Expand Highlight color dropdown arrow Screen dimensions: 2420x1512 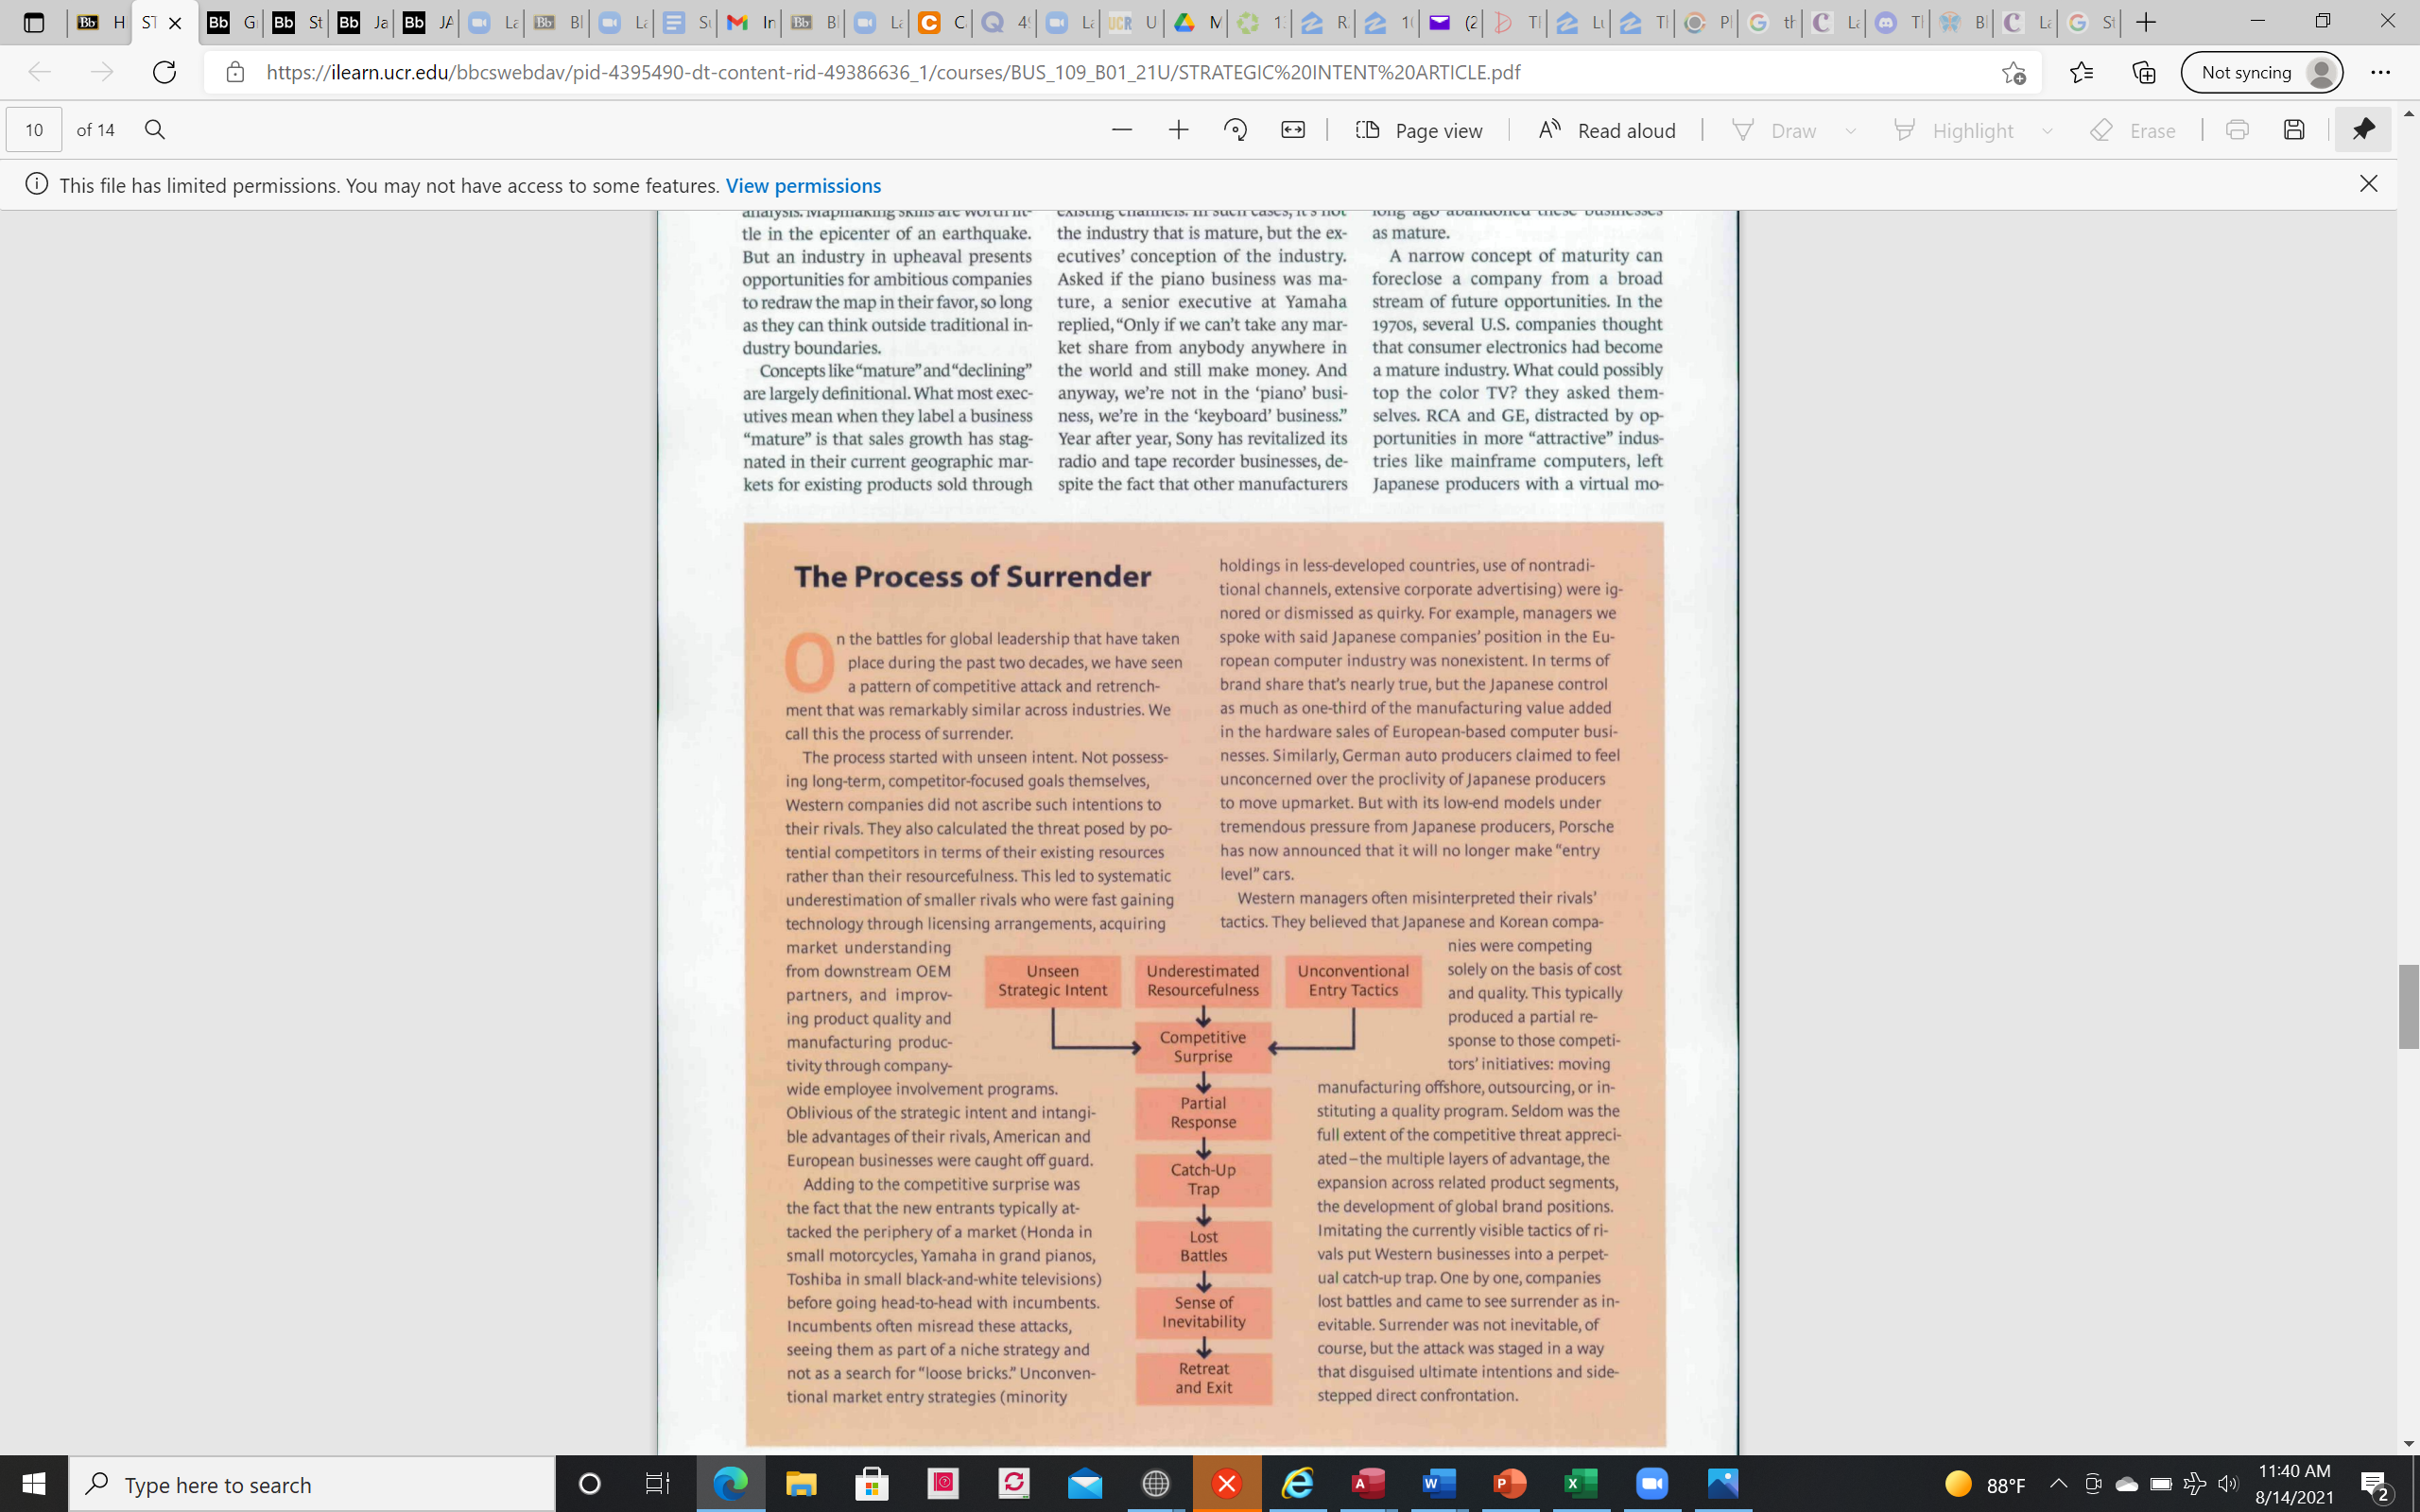tap(2047, 131)
